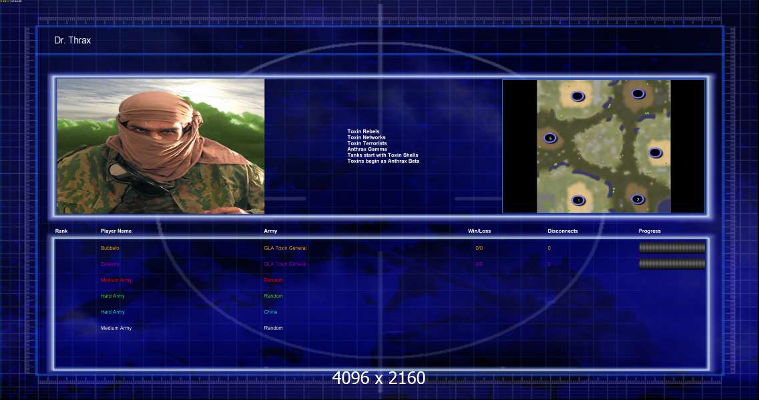759x400 pixels.
Task: Click Dr. Thrax general portrait
Action: [x=161, y=146]
